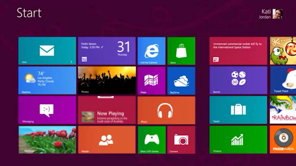
Task: Open the People tile
Action: tap(107, 140)
